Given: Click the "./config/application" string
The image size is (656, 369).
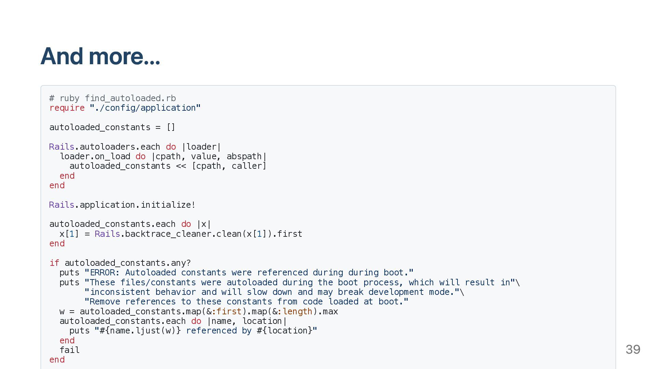Looking at the screenshot, I should click(x=145, y=108).
